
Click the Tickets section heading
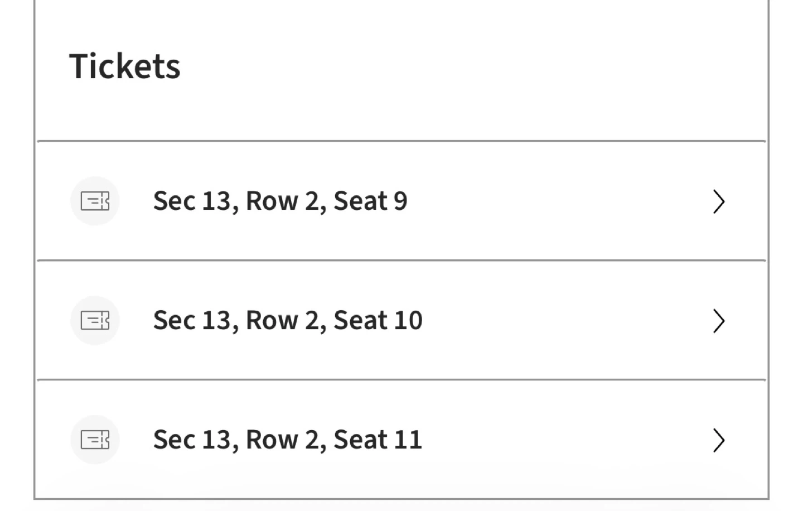125,66
